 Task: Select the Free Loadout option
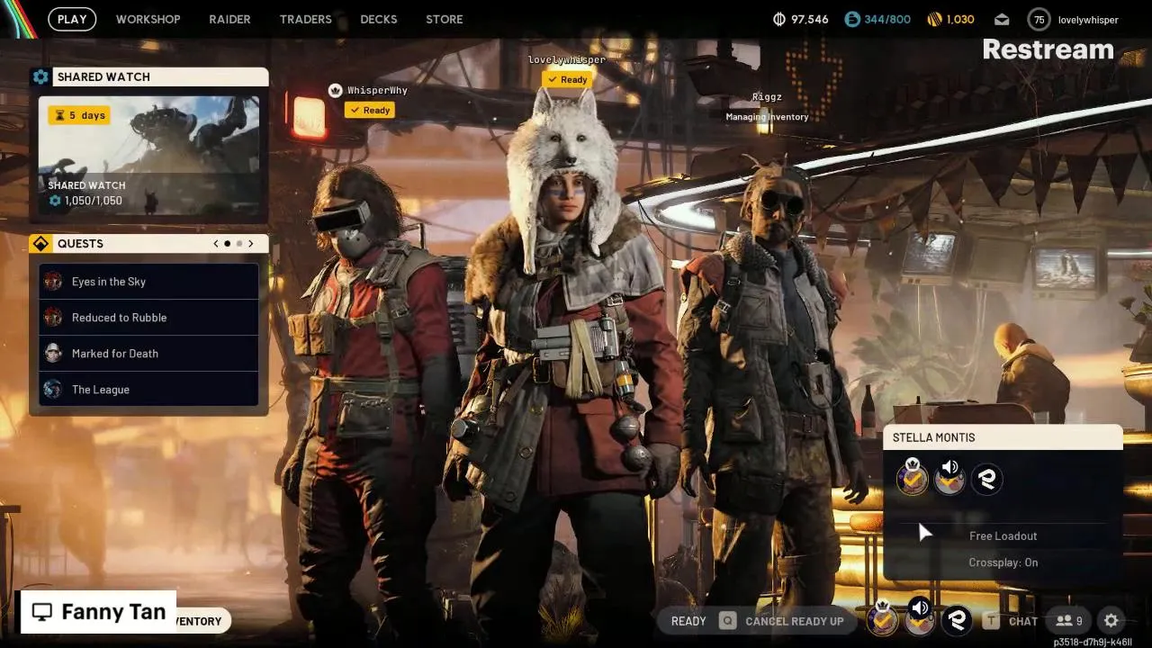click(1003, 535)
